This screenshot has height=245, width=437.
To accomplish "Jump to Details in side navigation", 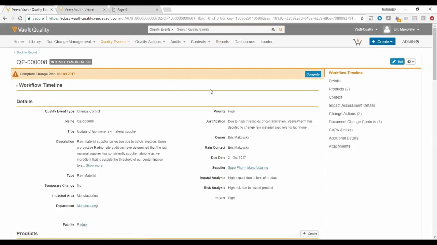I will tap(335, 81).
